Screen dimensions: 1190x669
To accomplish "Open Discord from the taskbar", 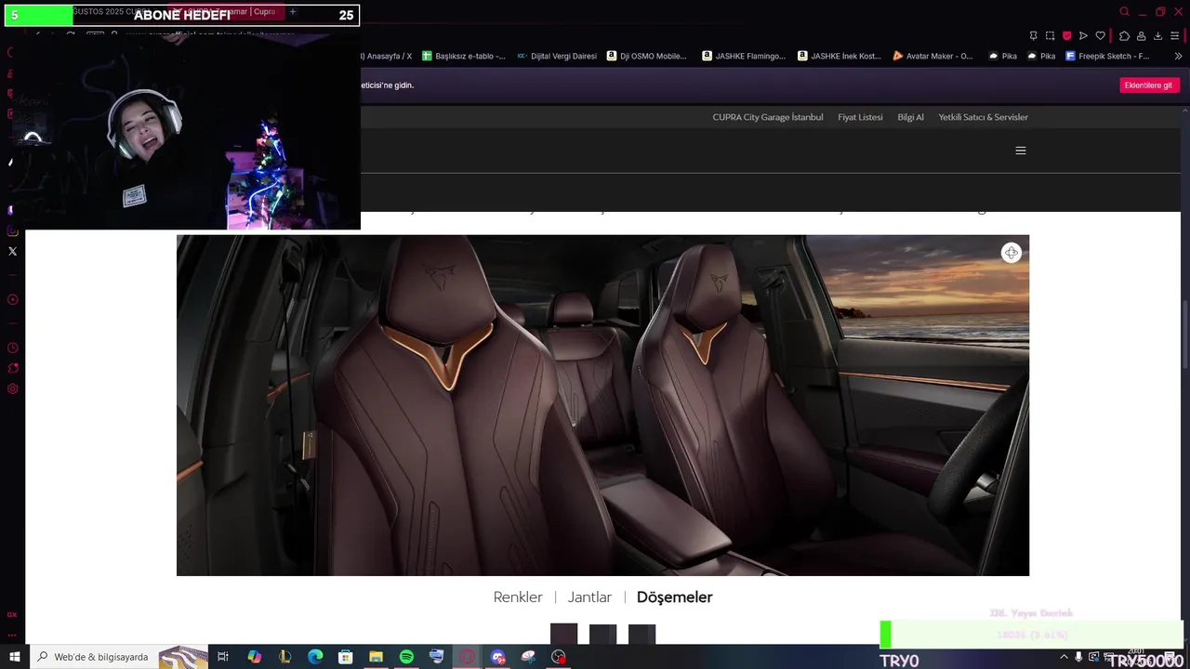I will 497,657.
